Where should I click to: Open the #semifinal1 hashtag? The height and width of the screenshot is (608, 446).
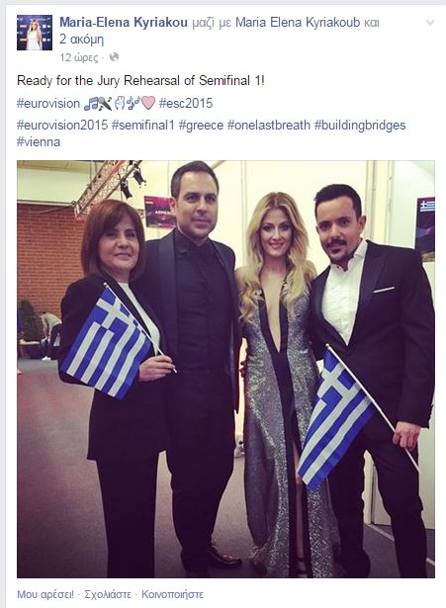143,126
